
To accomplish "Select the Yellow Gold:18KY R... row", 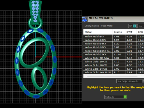I will (x=114, y=51).
